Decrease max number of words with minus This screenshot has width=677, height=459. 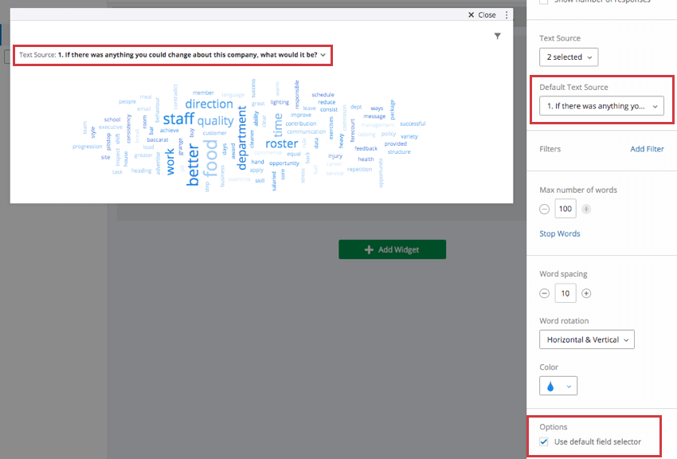pyautogui.click(x=545, y=209)
